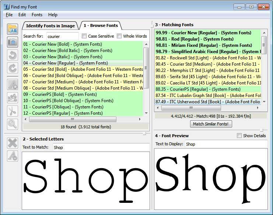Select 05 - Courier Std [Bold] row
This screenshot has width=273, height=215.
(83, 69)
